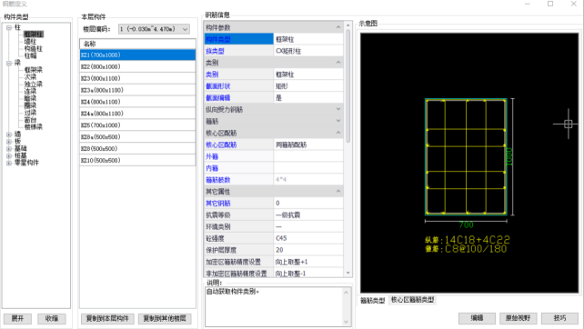The image size is (584, 329).
Task: Select KZ3a(800x1100) in the component list
Action: tap(137, 90)
